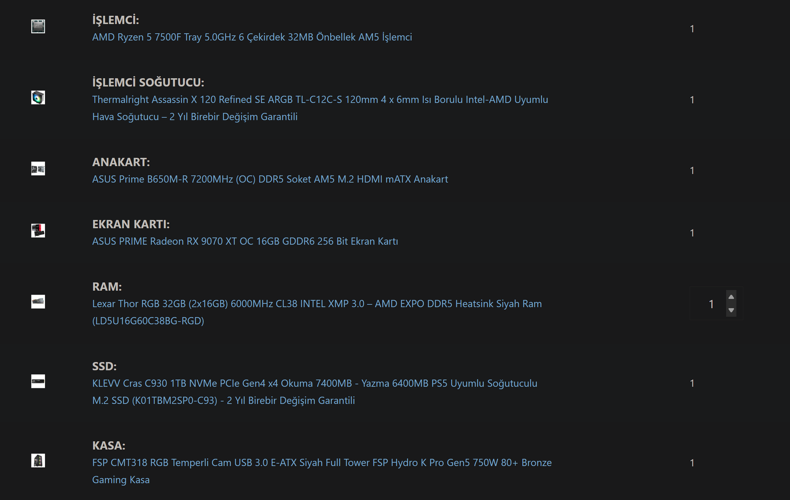The width and height of the screenshot is (790, 500).
Task: Click the quantity value in the EKRAN KARTI row
Action: tap(692, 233)
